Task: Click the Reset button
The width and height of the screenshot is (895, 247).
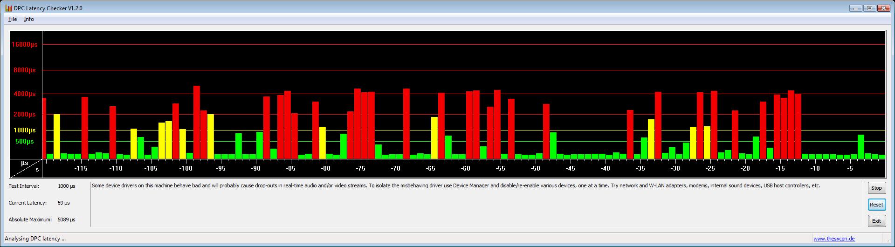Action: [x=876, y=205]
